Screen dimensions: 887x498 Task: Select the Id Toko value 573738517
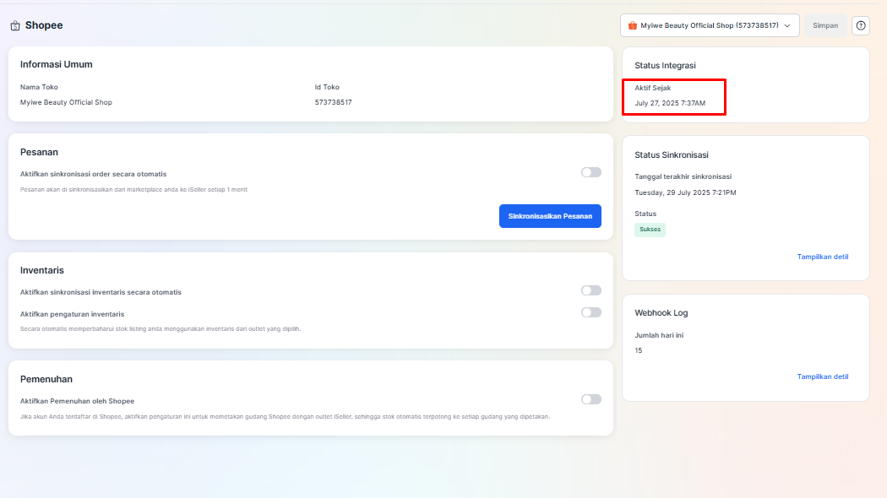pyautogui.click(x=333, y=102)
